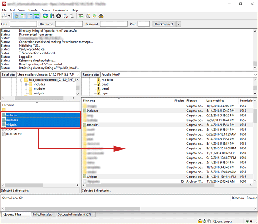Select oauth folder in remote tree
258x224 pixels.
click(105, 84)
